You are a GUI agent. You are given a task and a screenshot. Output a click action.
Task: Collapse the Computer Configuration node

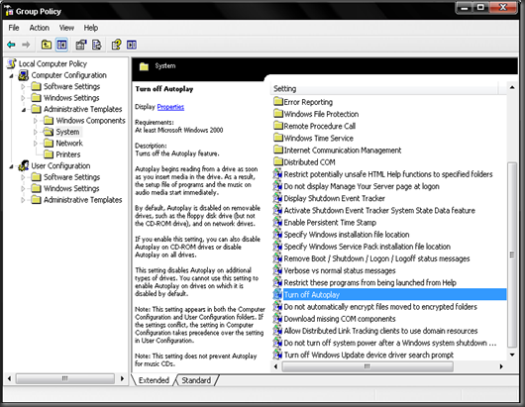11,76
